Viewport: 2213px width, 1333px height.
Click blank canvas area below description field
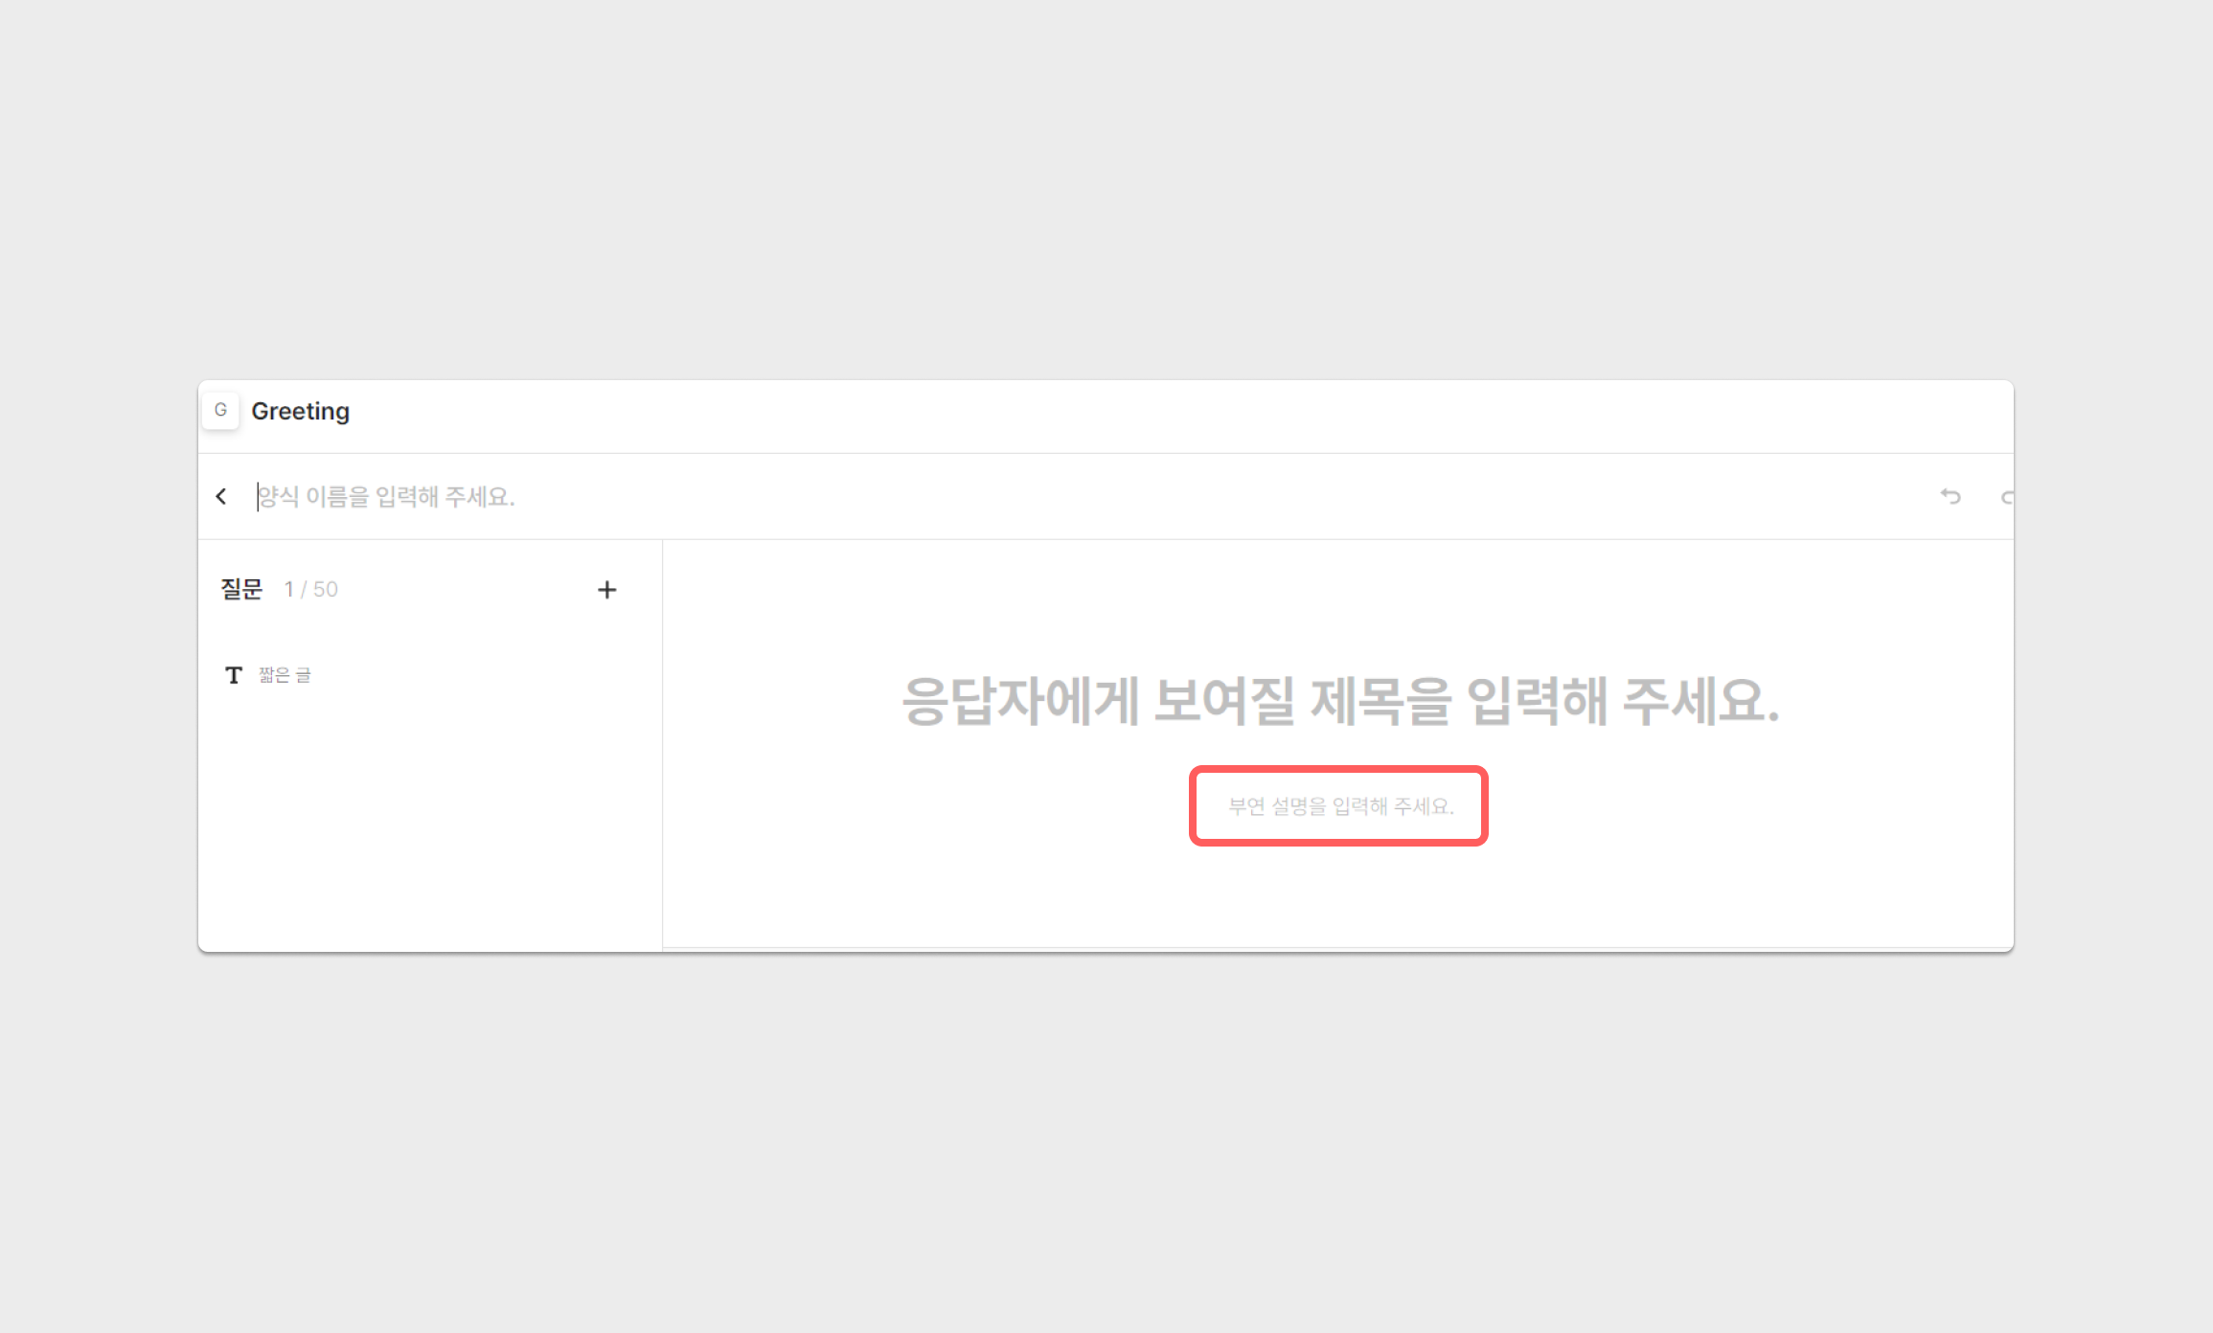tap(1339, 895)
